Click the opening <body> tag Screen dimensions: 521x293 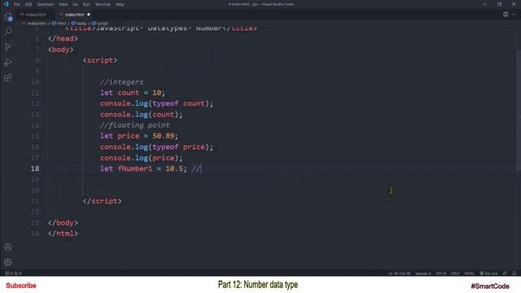pos(60,50)
